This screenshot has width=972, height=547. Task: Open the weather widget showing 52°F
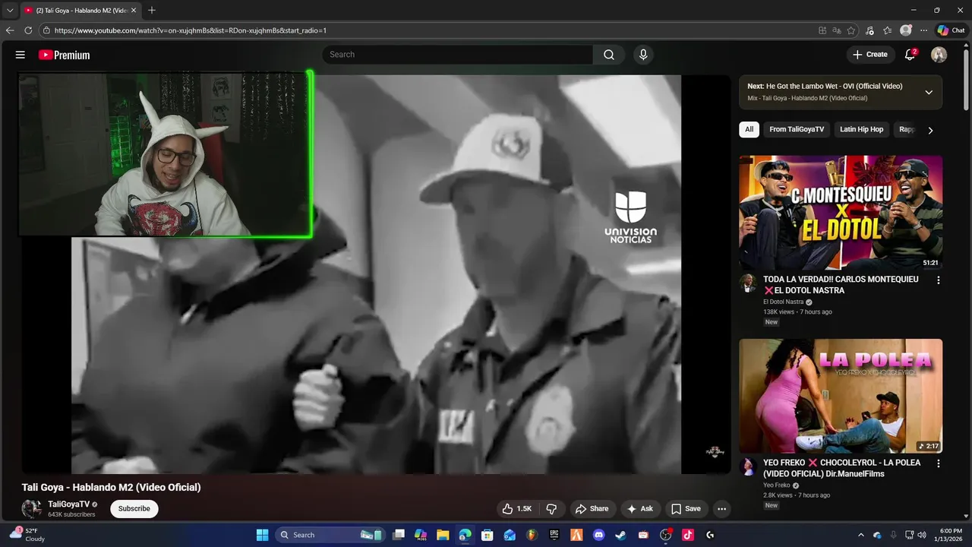click(x=27, y=535)
